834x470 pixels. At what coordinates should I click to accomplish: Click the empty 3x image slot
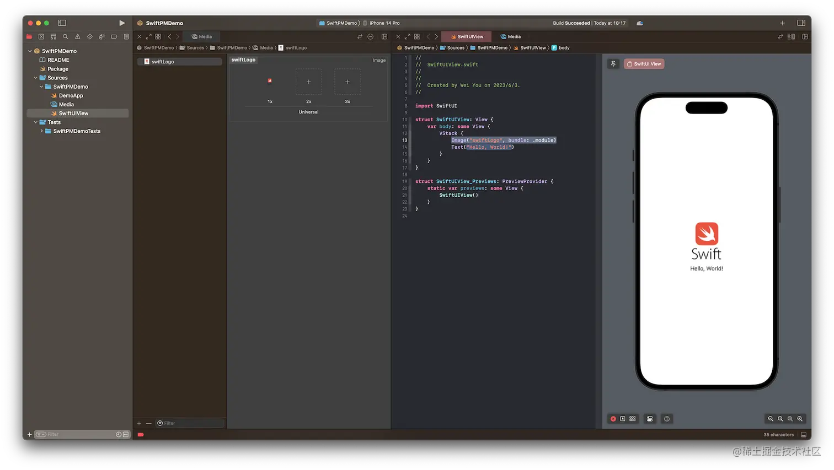[347, 82]
